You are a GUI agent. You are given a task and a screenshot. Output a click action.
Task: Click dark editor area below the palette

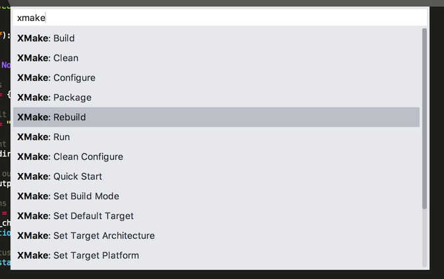[x=217, y=274]
